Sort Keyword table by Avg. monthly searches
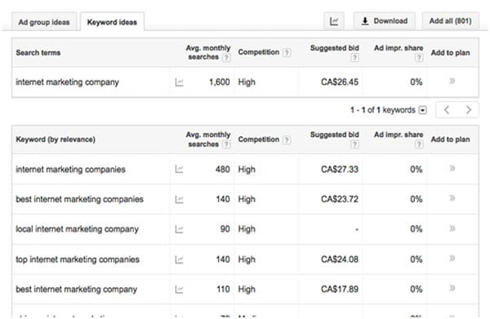Screen dimensions: 490x319 207,140
